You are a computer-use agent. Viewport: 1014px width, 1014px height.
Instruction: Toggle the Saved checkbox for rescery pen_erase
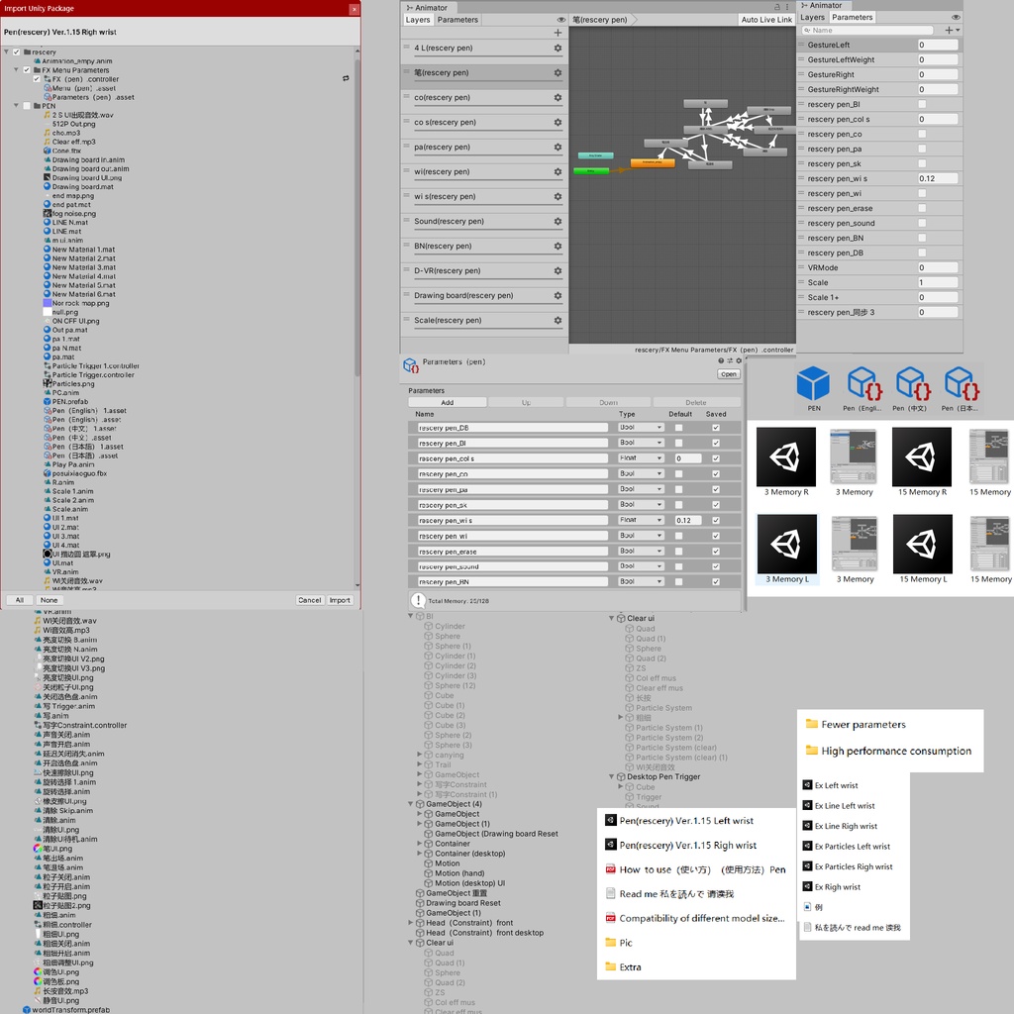click(x=715, y=551)
